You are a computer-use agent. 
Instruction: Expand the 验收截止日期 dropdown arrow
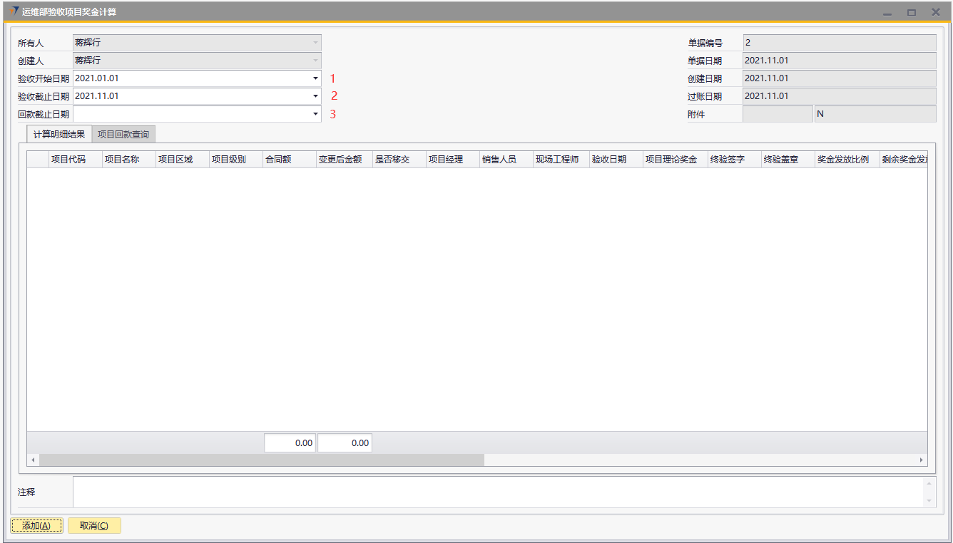(x=315, y=96)
